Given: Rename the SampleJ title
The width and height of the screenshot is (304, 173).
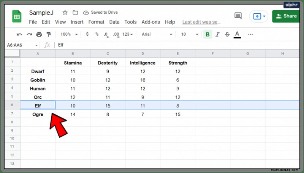Looking at the screenshot, I should (41, 13).
